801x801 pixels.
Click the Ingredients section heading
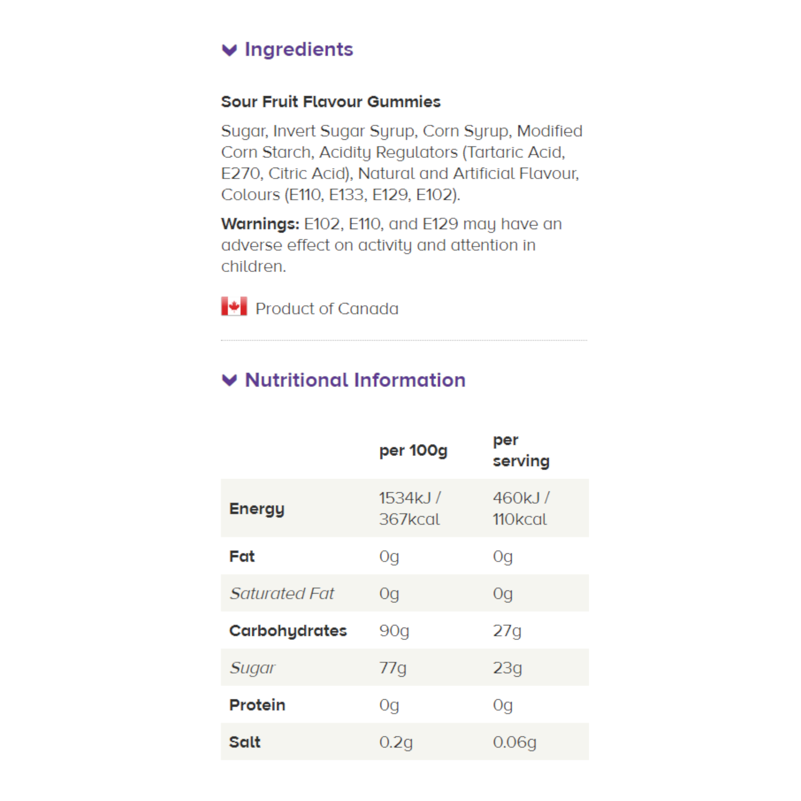[x=299, y=49]
